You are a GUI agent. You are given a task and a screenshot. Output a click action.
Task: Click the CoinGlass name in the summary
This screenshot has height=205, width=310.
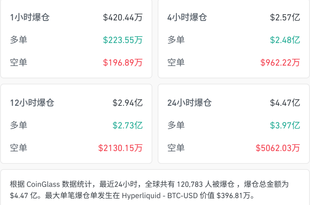click(43, 184)
